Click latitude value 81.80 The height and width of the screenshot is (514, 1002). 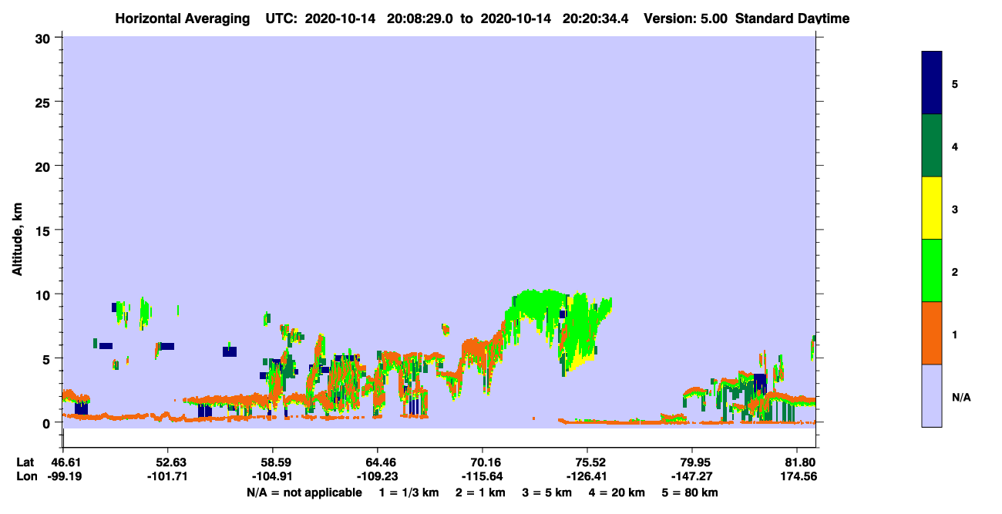[x=801, y=462]
